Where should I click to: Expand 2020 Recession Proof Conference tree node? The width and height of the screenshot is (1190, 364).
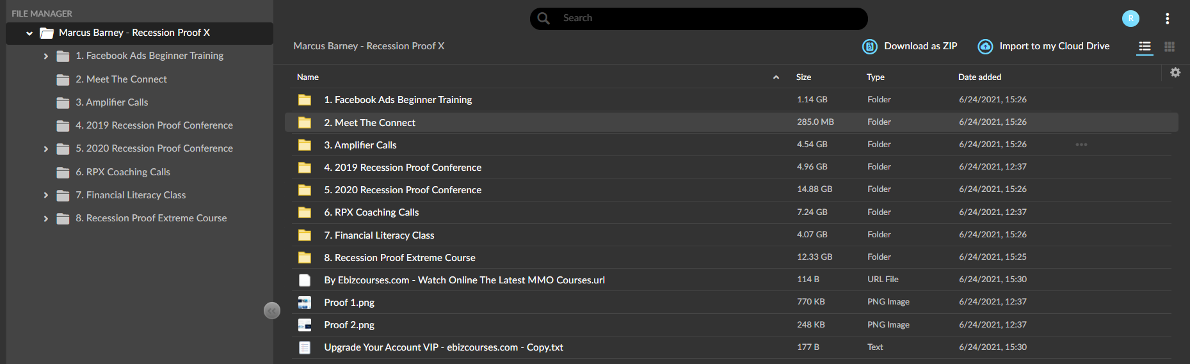tap(45, 149)
